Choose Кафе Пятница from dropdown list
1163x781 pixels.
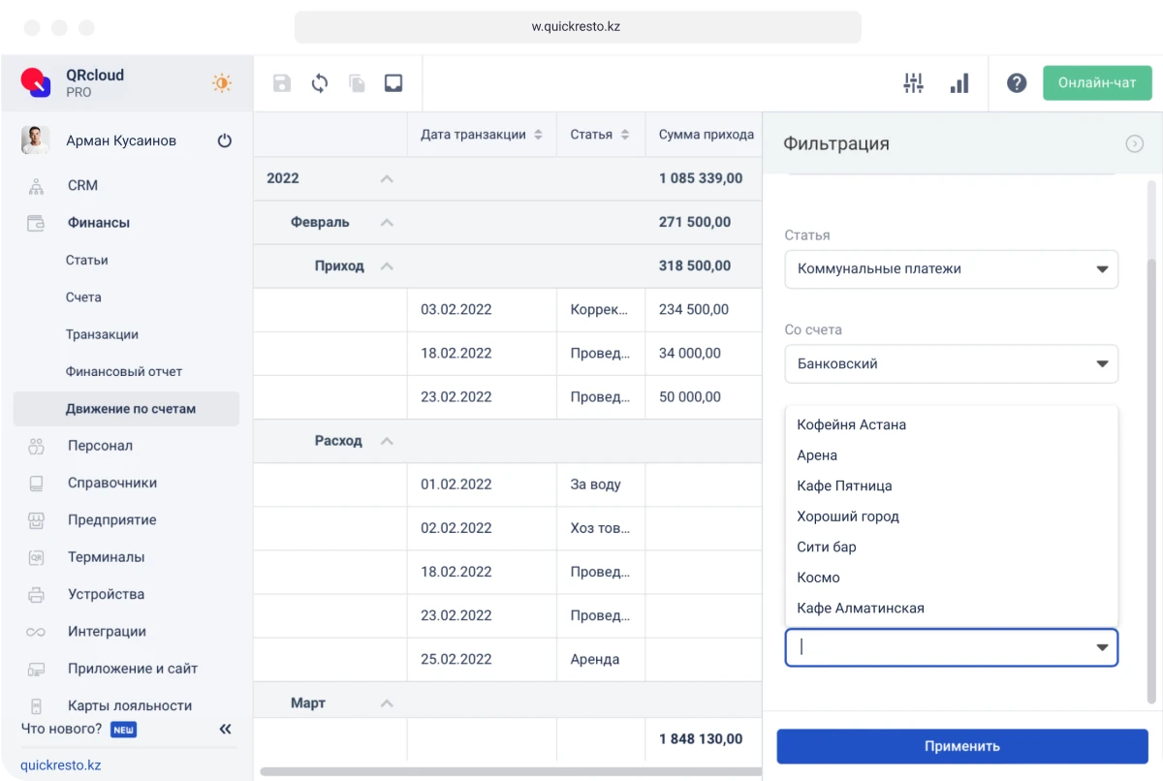(844, 485)
